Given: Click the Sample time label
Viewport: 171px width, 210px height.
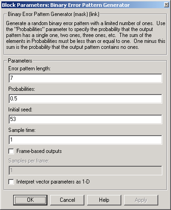Looking at the screenshot, I should pos(22,130).
